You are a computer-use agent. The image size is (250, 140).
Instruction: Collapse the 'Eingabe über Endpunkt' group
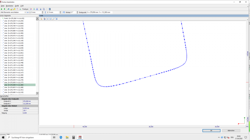click(1, 99)
